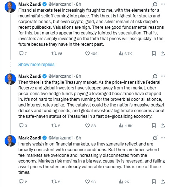Open more options menu on first tweet
Viewport: 169px width, 187px height.
[x=163, y=4]
